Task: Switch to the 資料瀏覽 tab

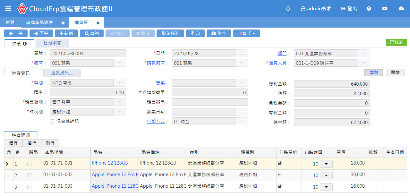Action: pyautogui.click(x=52, y=43)
